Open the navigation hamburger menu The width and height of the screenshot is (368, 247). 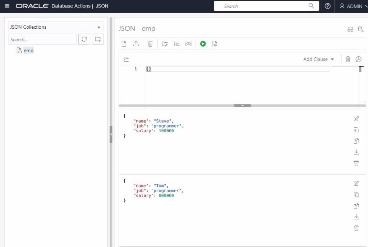7,6
